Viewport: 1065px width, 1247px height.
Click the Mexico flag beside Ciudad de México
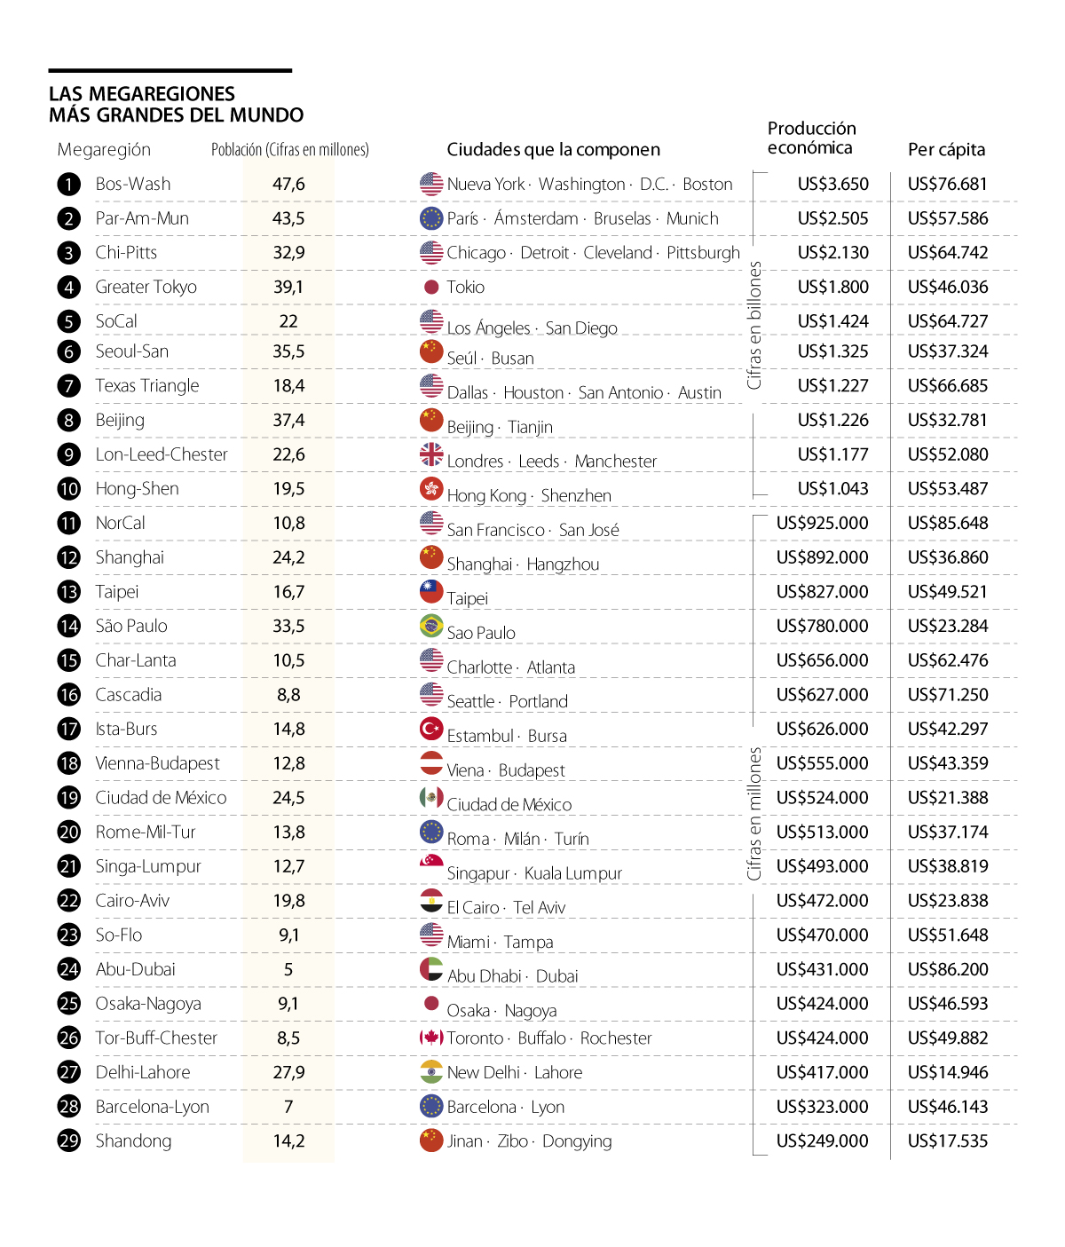pos(431,797)
